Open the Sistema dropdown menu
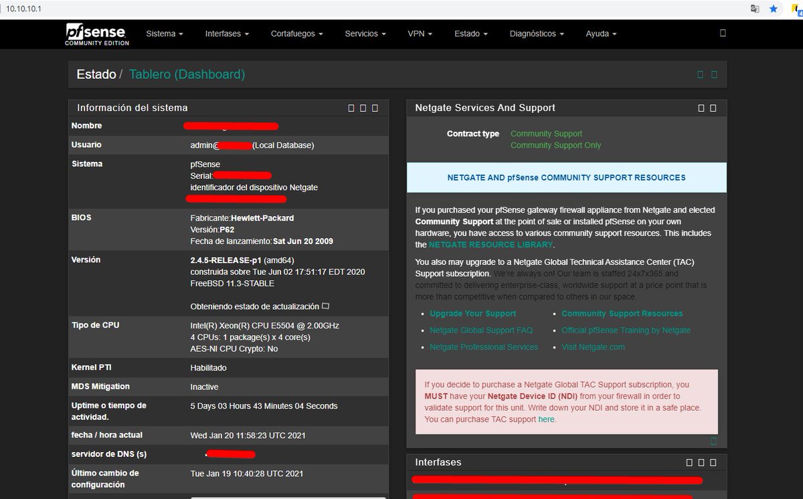This screenshot has width=803, height=499. pos(164,33)
